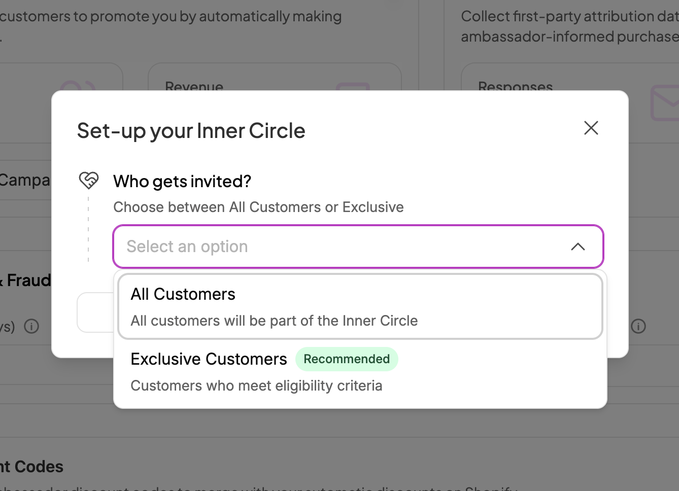Image resolution: width=679 pixels, height=491 pixels.
Task: Click the Set-up your Inner Circle title
Action: 191,131
